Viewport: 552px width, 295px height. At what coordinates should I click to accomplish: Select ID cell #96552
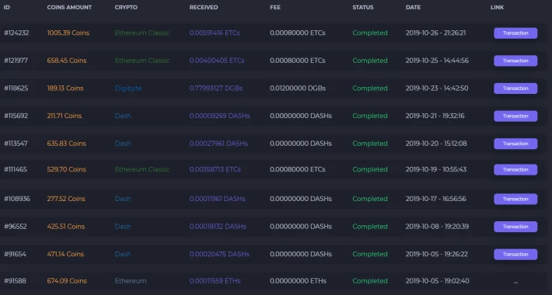[x=15, y=227]
